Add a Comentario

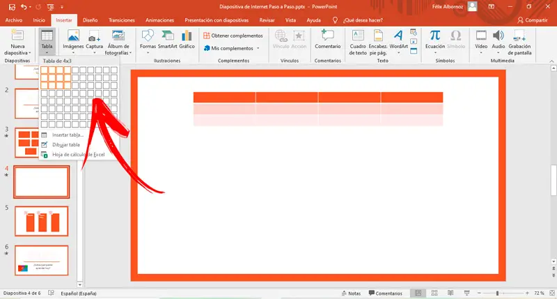click(327, 40)
